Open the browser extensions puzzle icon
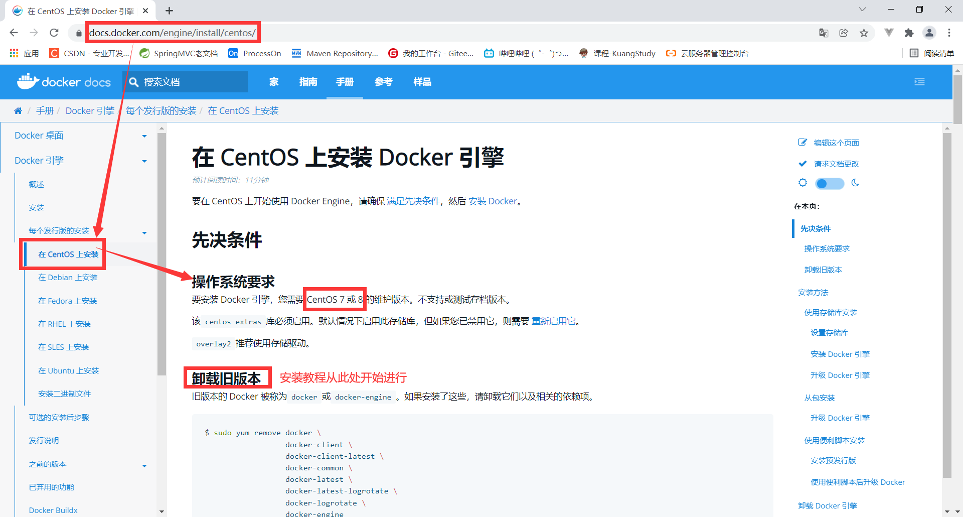Image resolution: width=963 pixels, height=517 pixels. pyautogui.click(x=909, y=32)
